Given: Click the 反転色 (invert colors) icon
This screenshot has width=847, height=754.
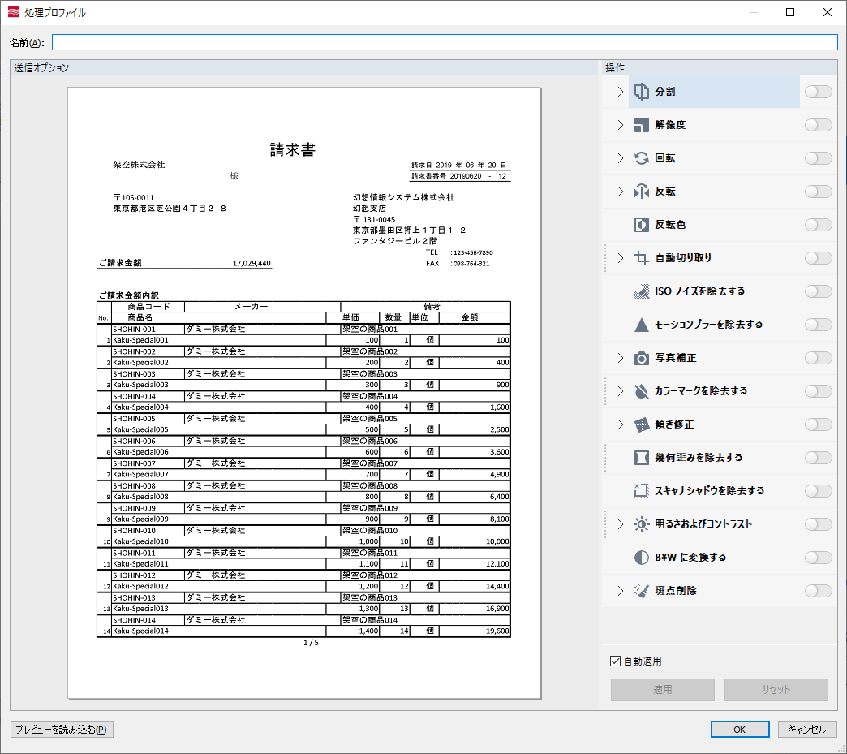Looking at the screenshot, I should tap(642, 225).
